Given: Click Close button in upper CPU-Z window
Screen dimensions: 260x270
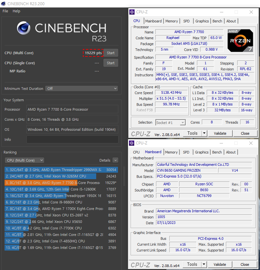Looking at the screenshot, I should coord(245,133).
